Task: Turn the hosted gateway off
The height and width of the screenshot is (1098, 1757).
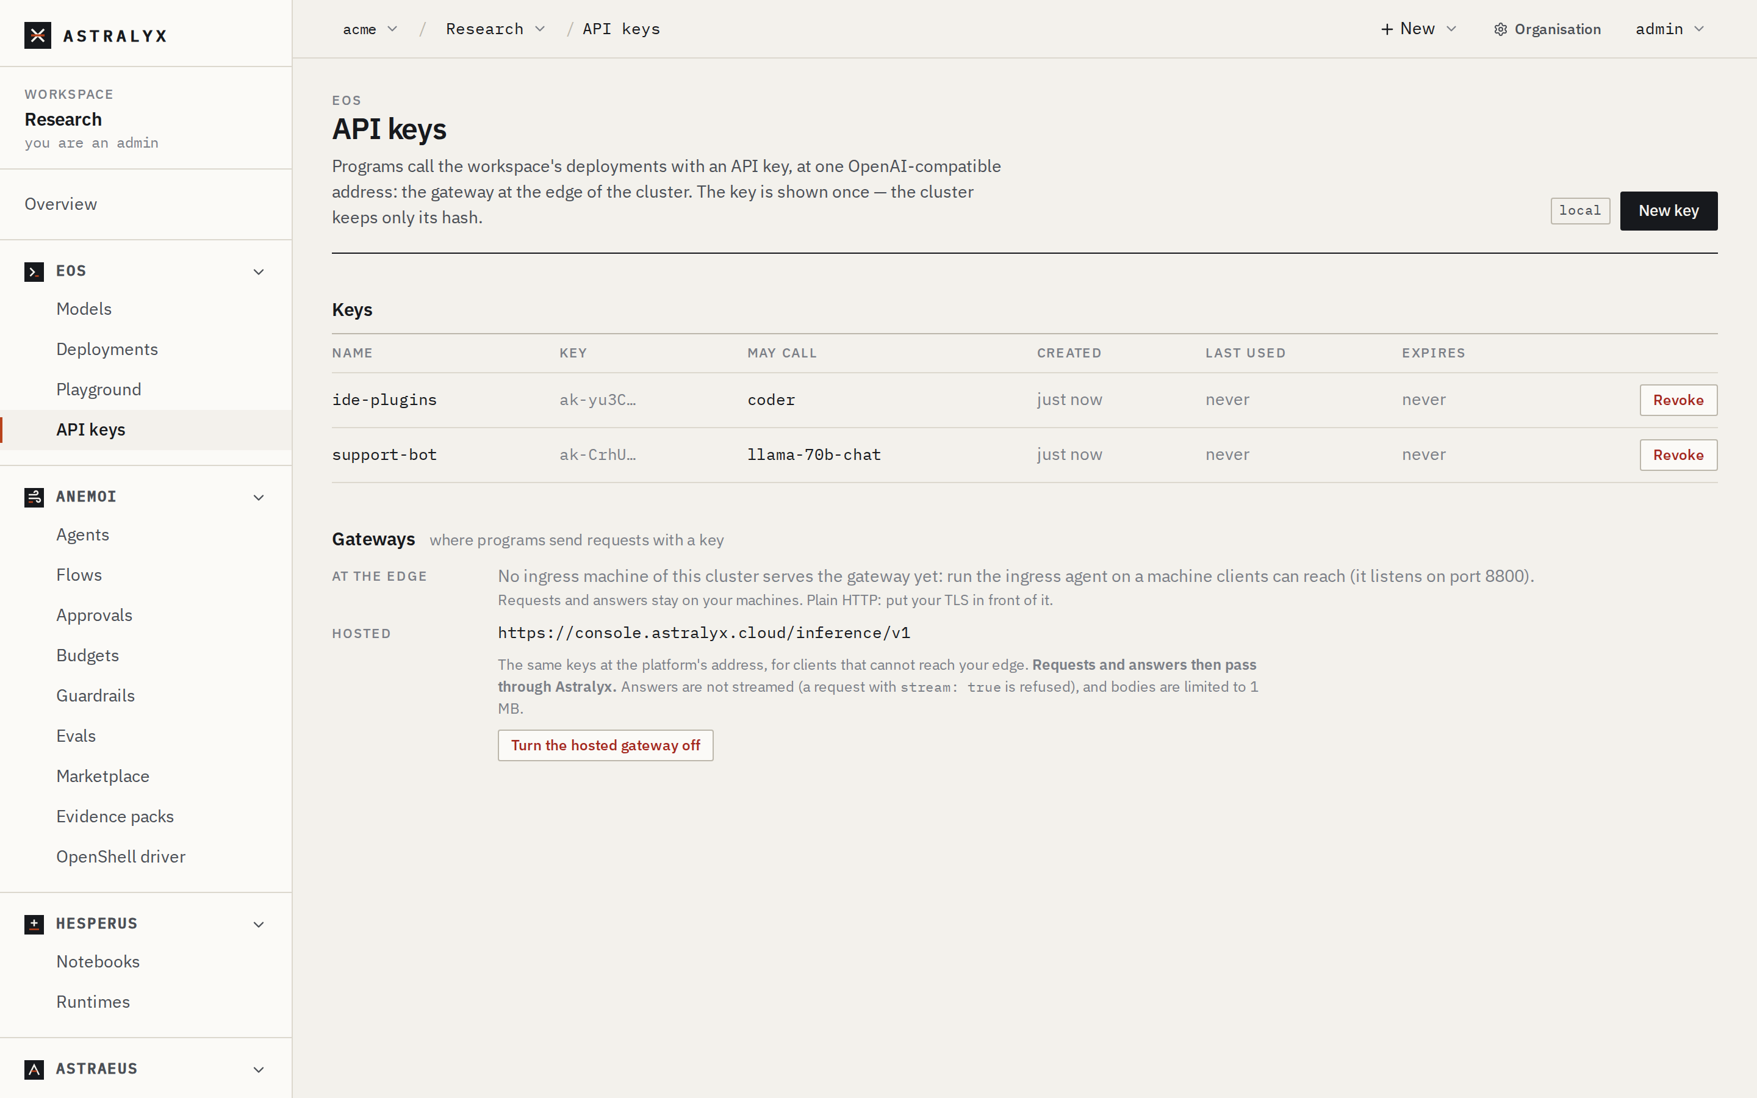Action: coord(606,746)
